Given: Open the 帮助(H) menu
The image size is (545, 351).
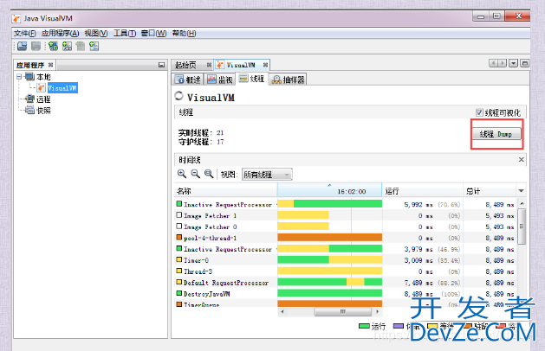Looking at the screenshot, I should tap(185, 34).
